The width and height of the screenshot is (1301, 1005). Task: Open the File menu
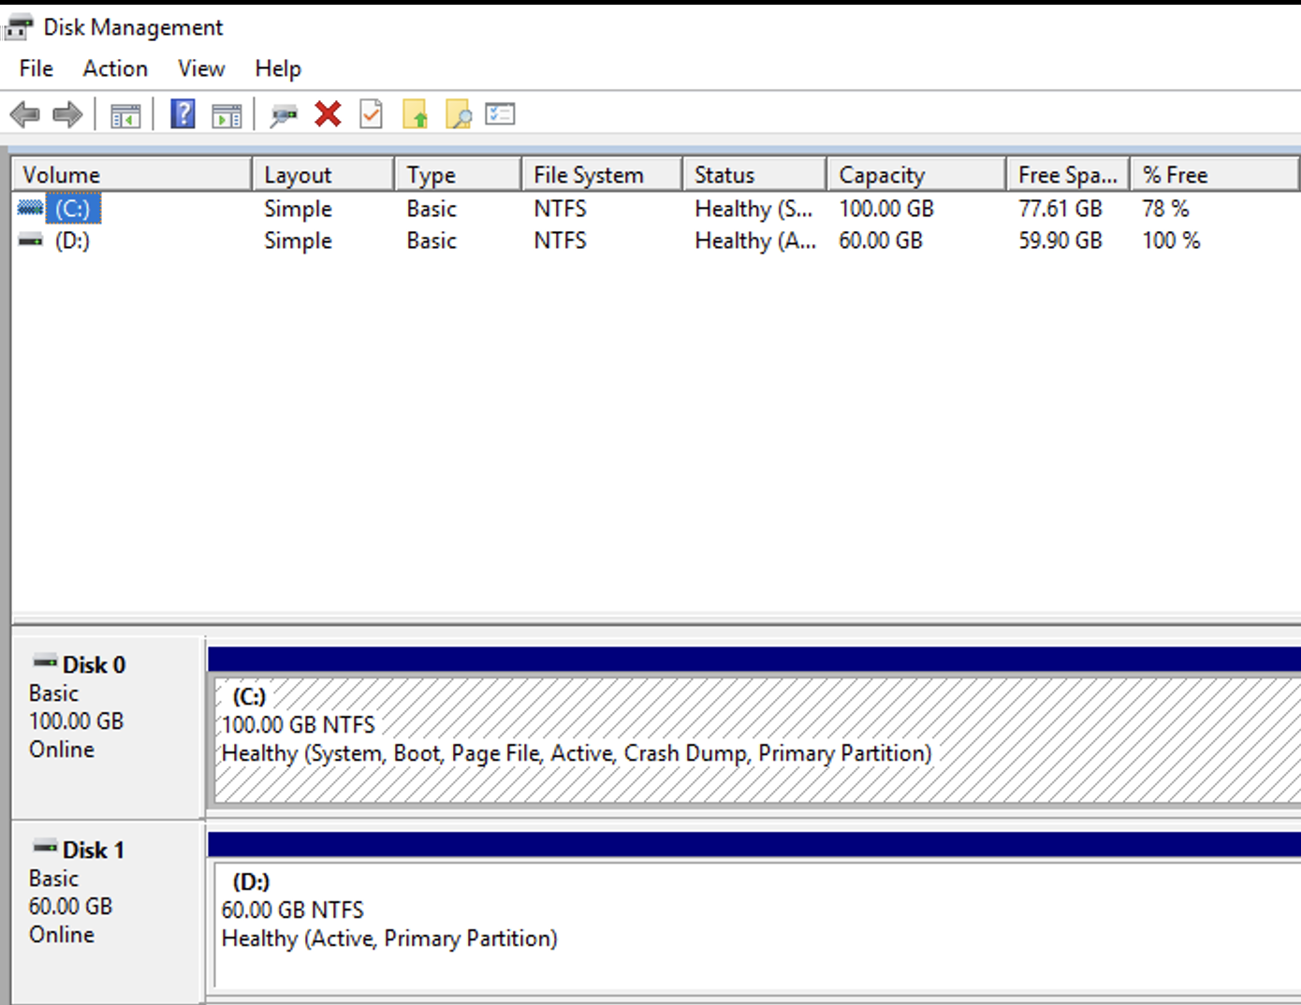[34, 67]
